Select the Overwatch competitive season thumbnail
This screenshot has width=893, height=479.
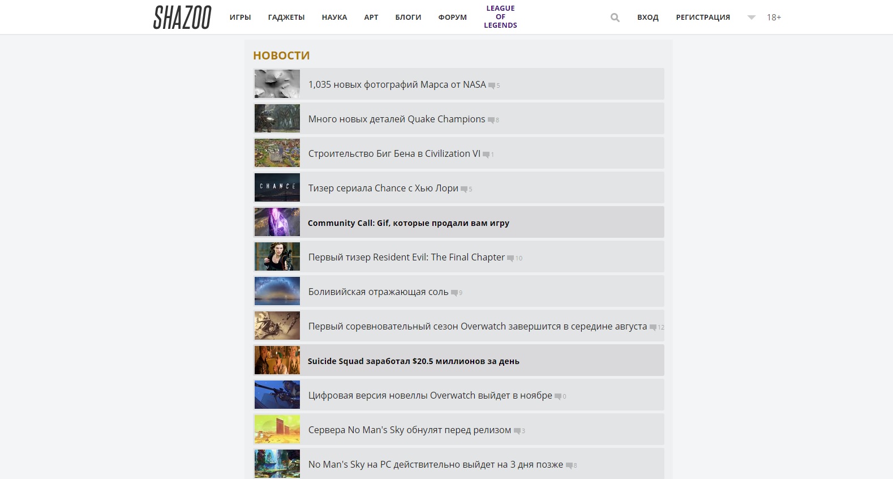click(277, 326)
